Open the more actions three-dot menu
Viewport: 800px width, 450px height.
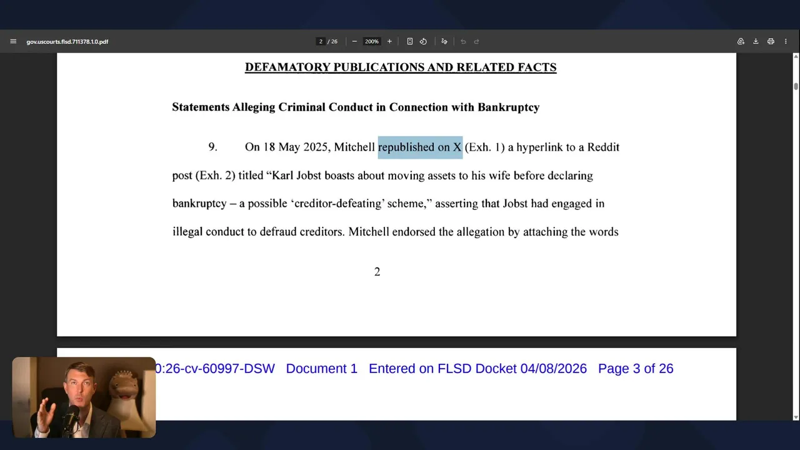(x=786, y=41)
